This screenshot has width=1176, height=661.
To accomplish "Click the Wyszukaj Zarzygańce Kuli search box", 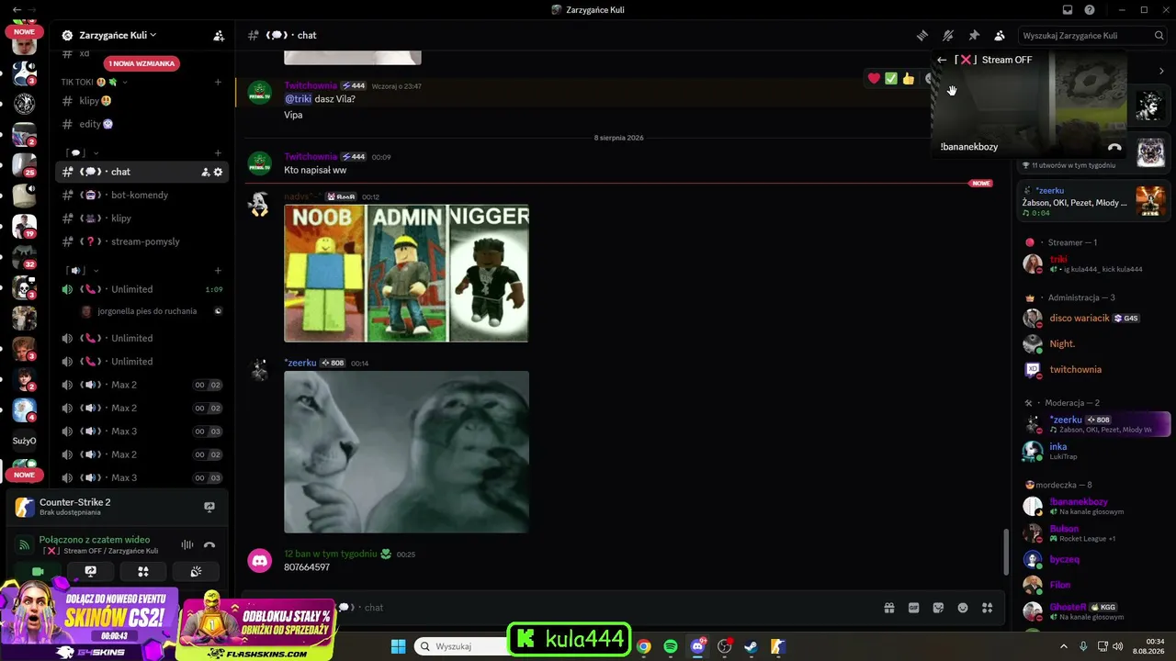I will tap(1093, 35).
